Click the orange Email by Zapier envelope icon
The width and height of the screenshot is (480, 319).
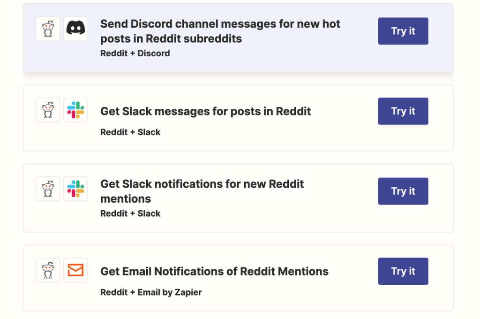(x=75, y=270)
